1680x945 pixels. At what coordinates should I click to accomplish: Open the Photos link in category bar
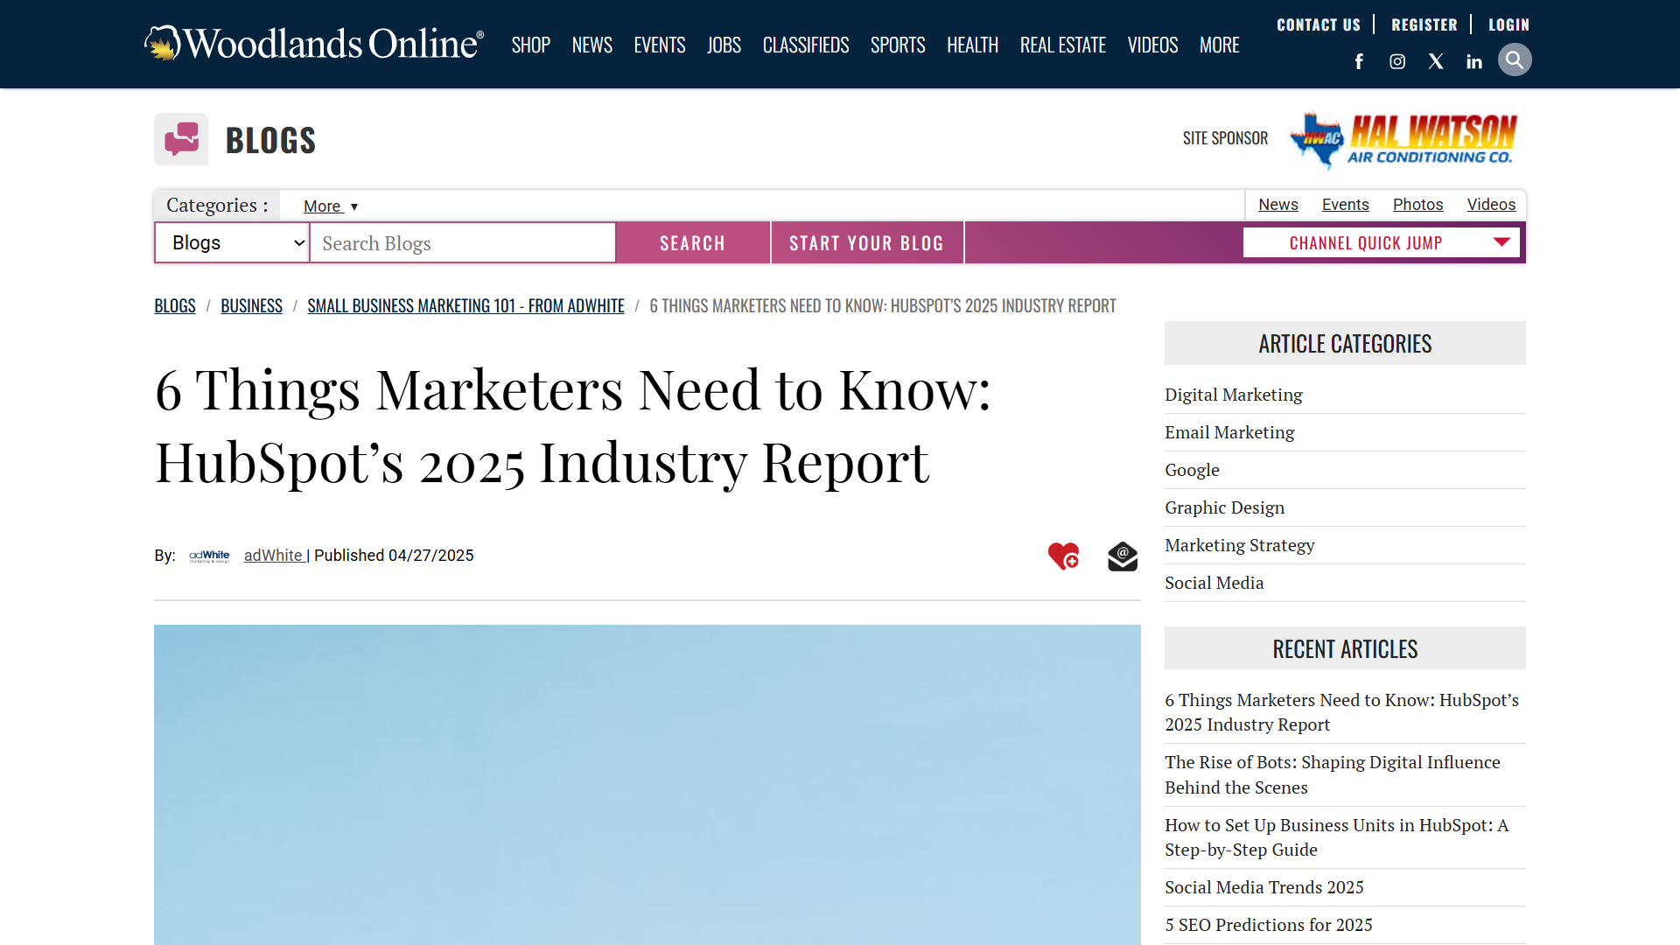pos(1418,204)
